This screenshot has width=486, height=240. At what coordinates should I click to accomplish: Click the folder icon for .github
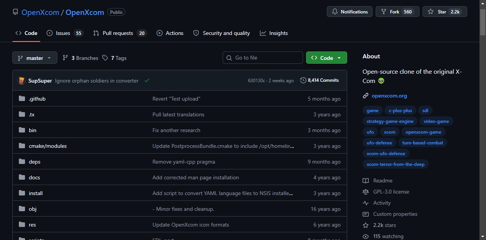click(22, 99)
